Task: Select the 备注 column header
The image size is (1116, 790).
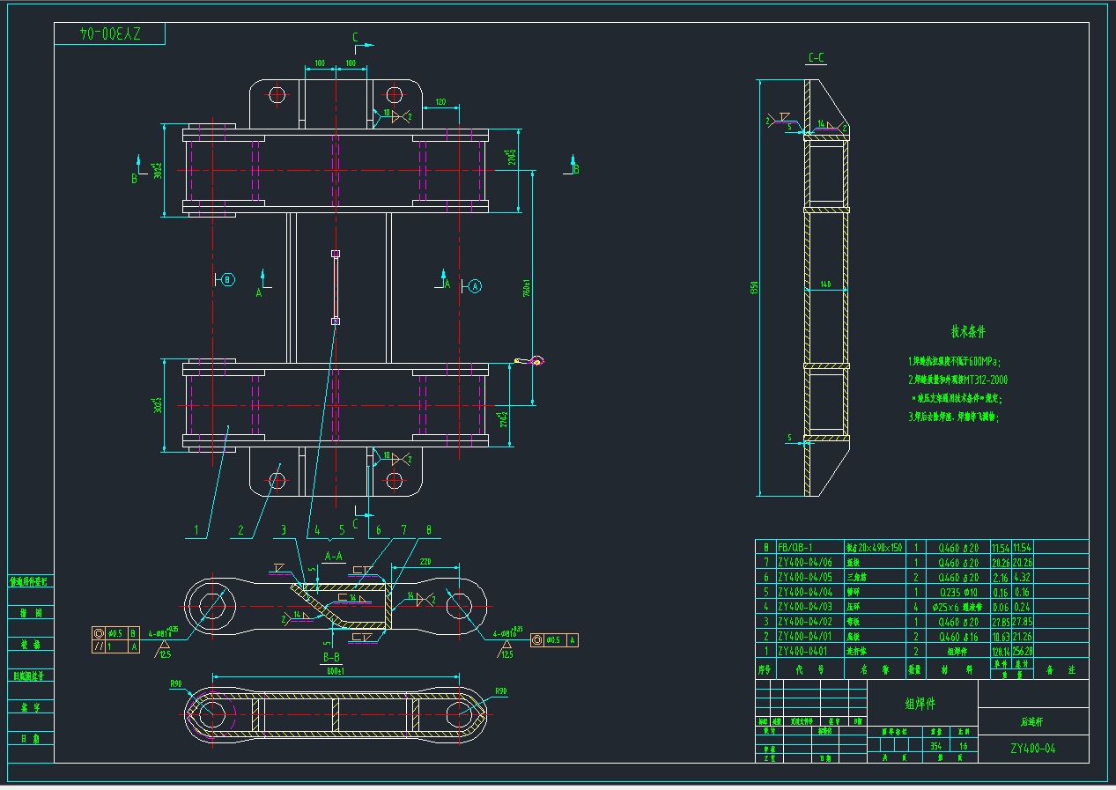Action: pos(1061,669)
